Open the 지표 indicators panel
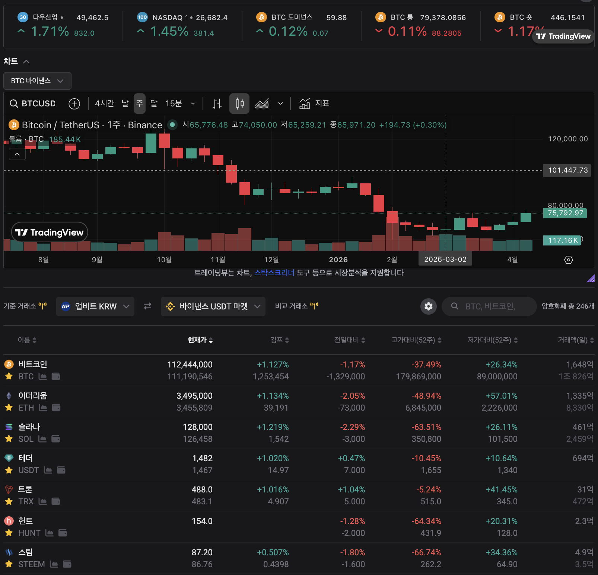The height and width of the screenshot is (575, 598). 314,103
